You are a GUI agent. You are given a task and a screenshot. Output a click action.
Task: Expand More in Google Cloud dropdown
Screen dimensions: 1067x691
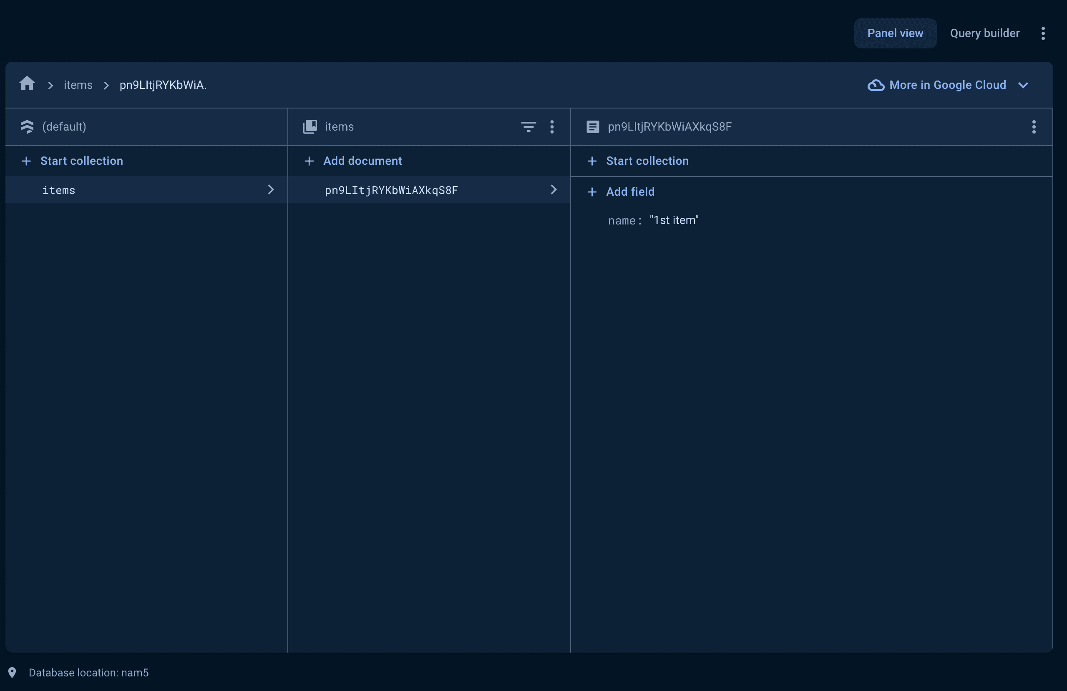click(x=1024, y=85)
